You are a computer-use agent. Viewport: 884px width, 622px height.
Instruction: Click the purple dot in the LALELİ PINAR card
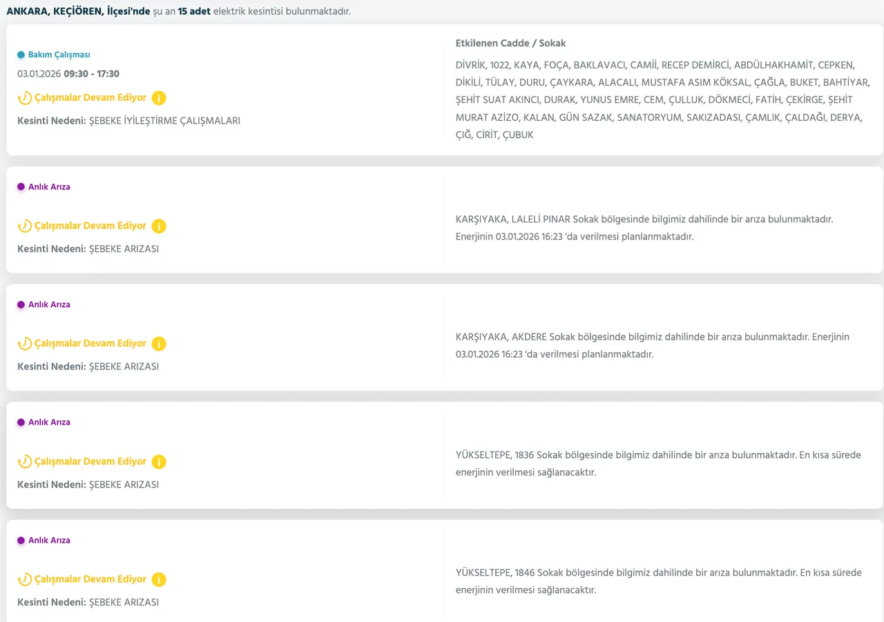coord(21,187)
